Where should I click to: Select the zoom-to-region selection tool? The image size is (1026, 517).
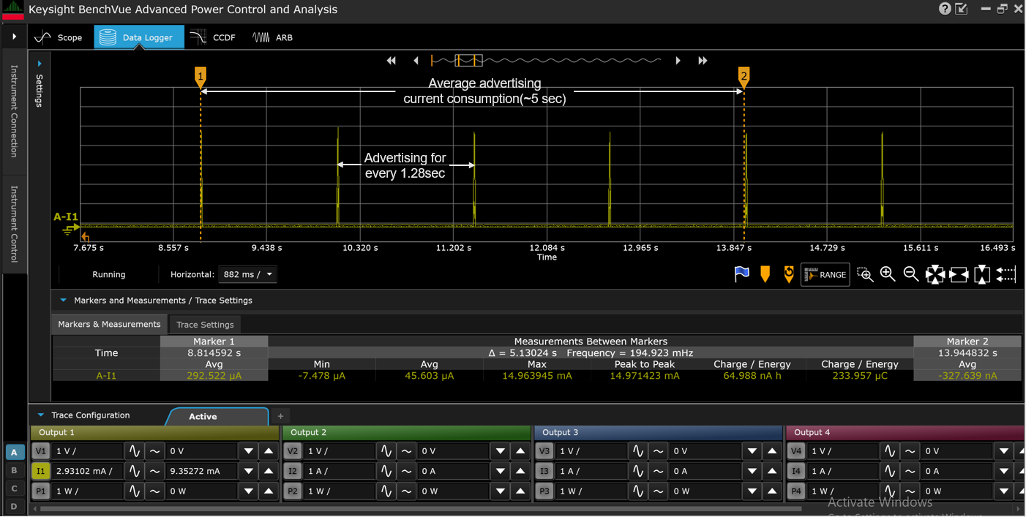(x=865, y=274)
